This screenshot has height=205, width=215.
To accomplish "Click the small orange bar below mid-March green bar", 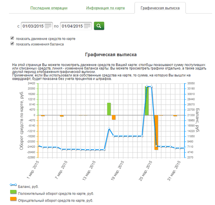I will (x=114, y=117).
